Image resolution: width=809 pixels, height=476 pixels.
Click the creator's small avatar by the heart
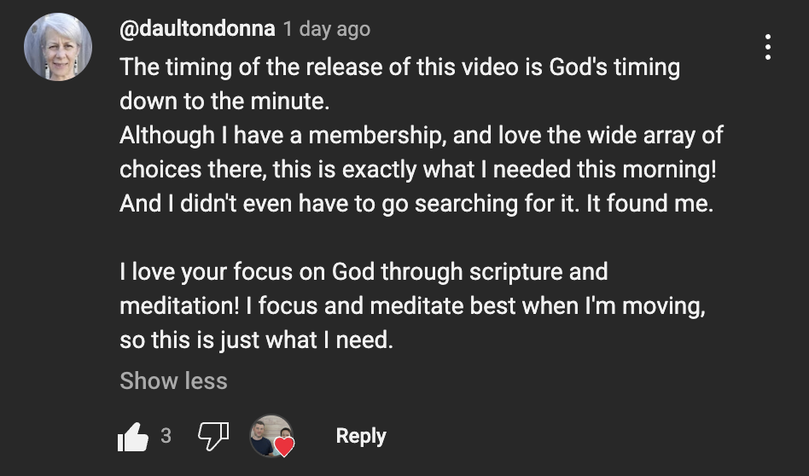tap(266, 435)
